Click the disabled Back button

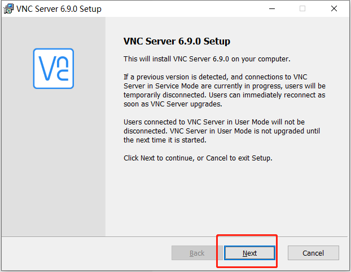pyautogui.click(x=197, y=253)
